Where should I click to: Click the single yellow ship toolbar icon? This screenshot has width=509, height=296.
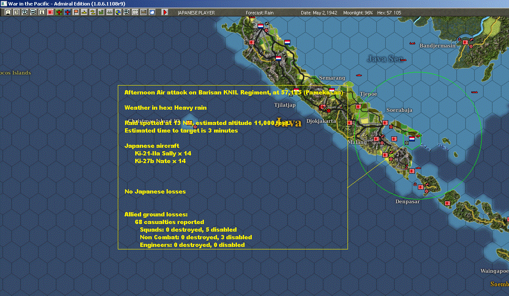point(84,12)
